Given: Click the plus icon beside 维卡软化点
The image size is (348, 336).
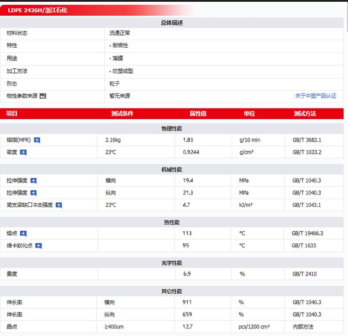Looking at the screenshot, I should pyautogui.click(x=38, y=246).
